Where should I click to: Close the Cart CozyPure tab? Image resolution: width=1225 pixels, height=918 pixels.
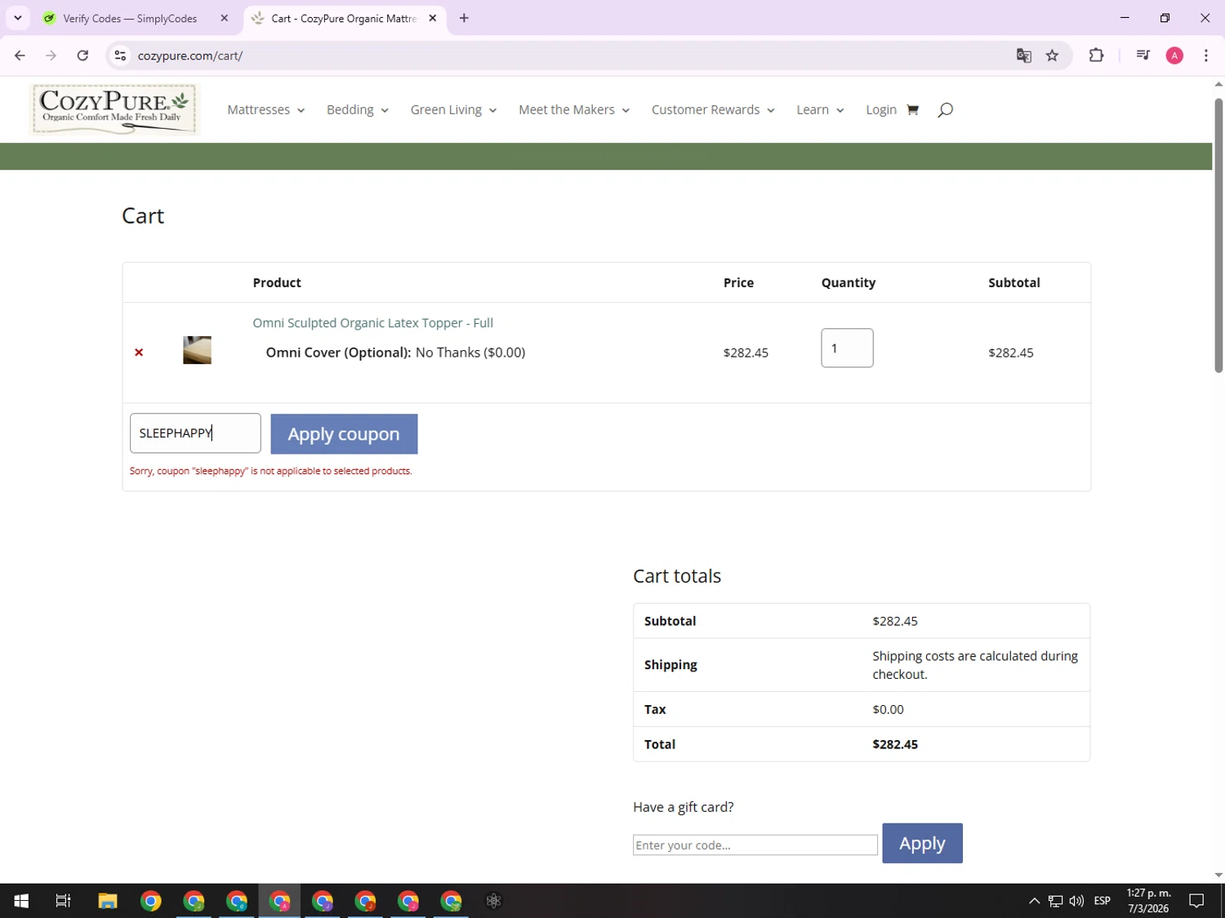point(432,18)
